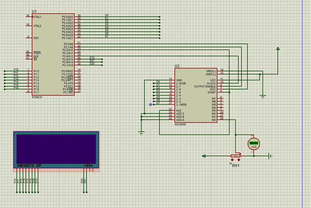Click the ADD C pin label
The height and width of the screenshot is (208, 311).
pyautogui.click(x=180, y=114)
